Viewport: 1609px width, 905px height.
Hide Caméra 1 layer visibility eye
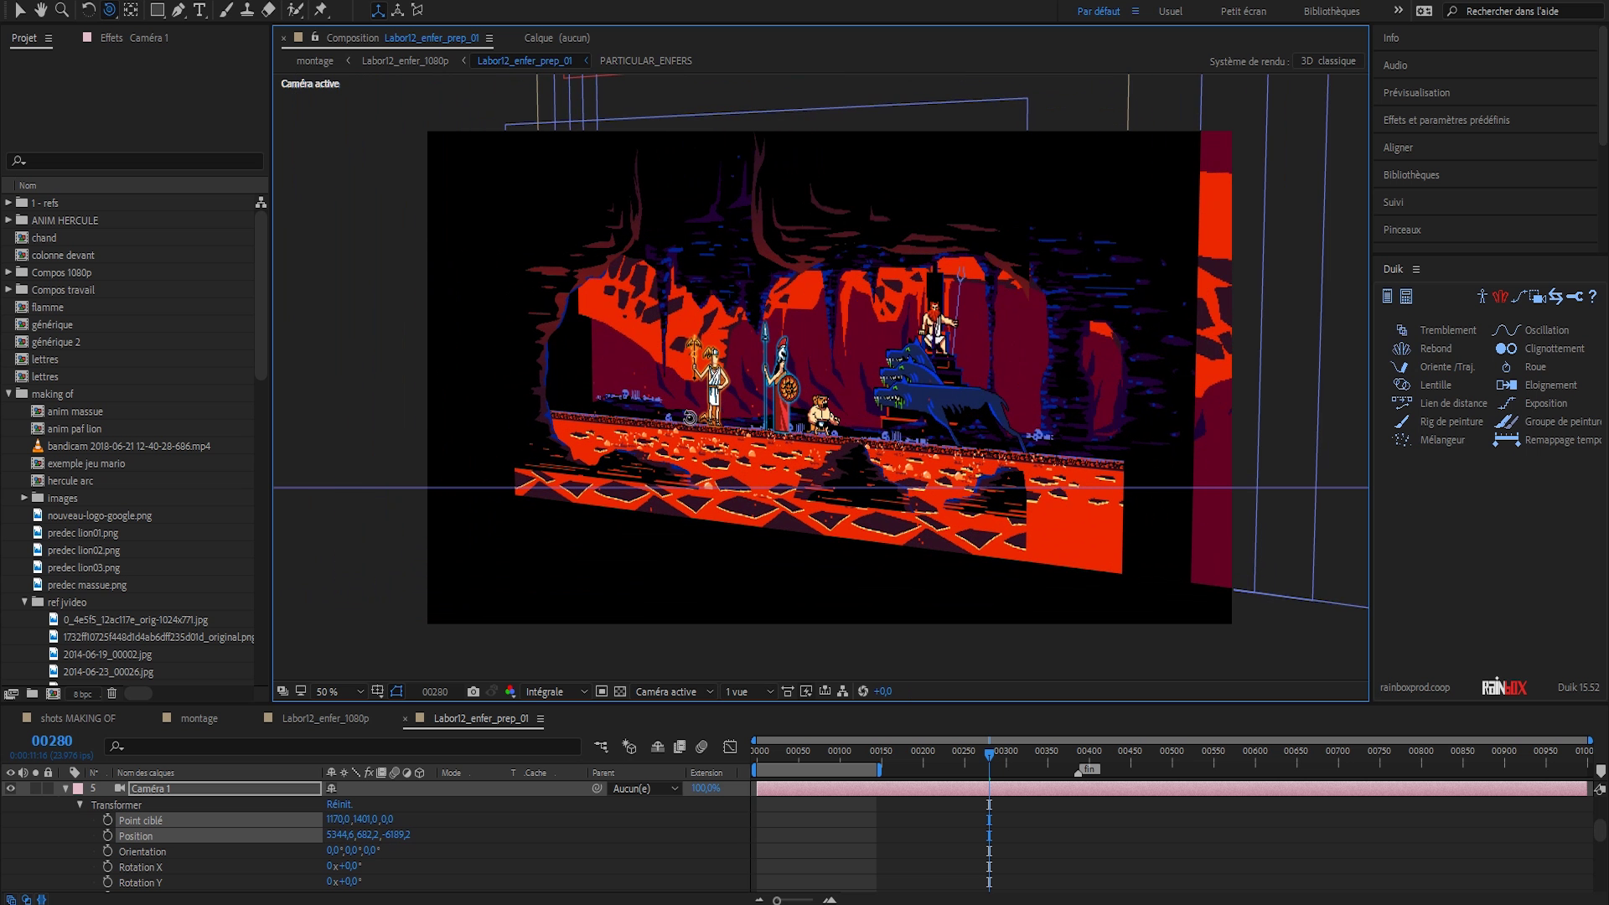point(11,789)
